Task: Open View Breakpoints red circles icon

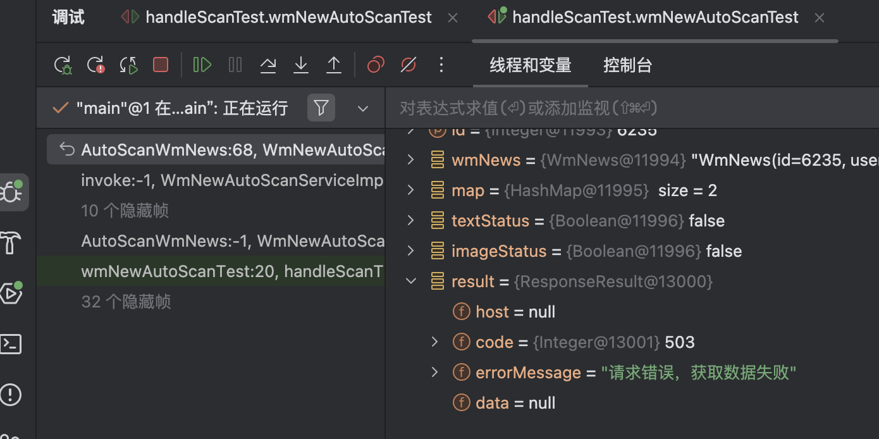Action: pyautogui.click(x=376, y=65)
